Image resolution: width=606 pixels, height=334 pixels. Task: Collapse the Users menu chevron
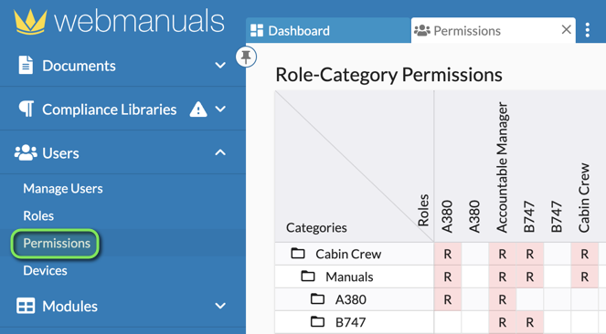click(220, 152)
